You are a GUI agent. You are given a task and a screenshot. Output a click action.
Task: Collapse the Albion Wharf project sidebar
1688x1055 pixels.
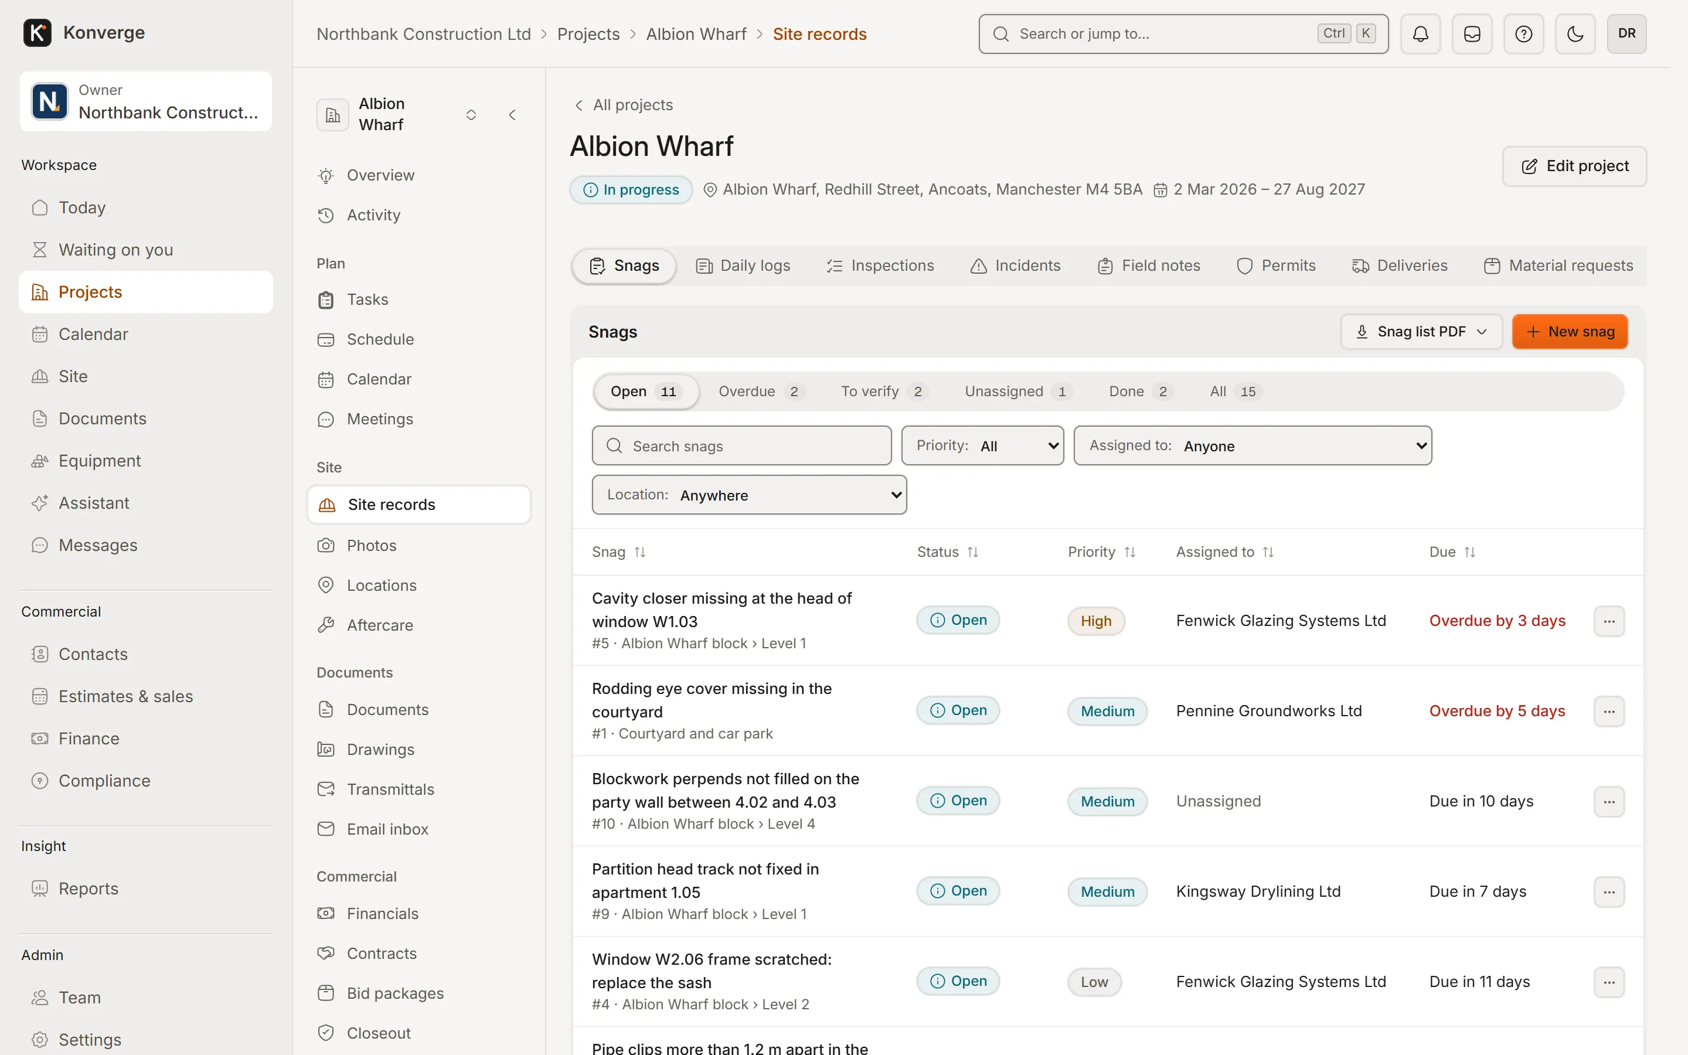point(513,114)
